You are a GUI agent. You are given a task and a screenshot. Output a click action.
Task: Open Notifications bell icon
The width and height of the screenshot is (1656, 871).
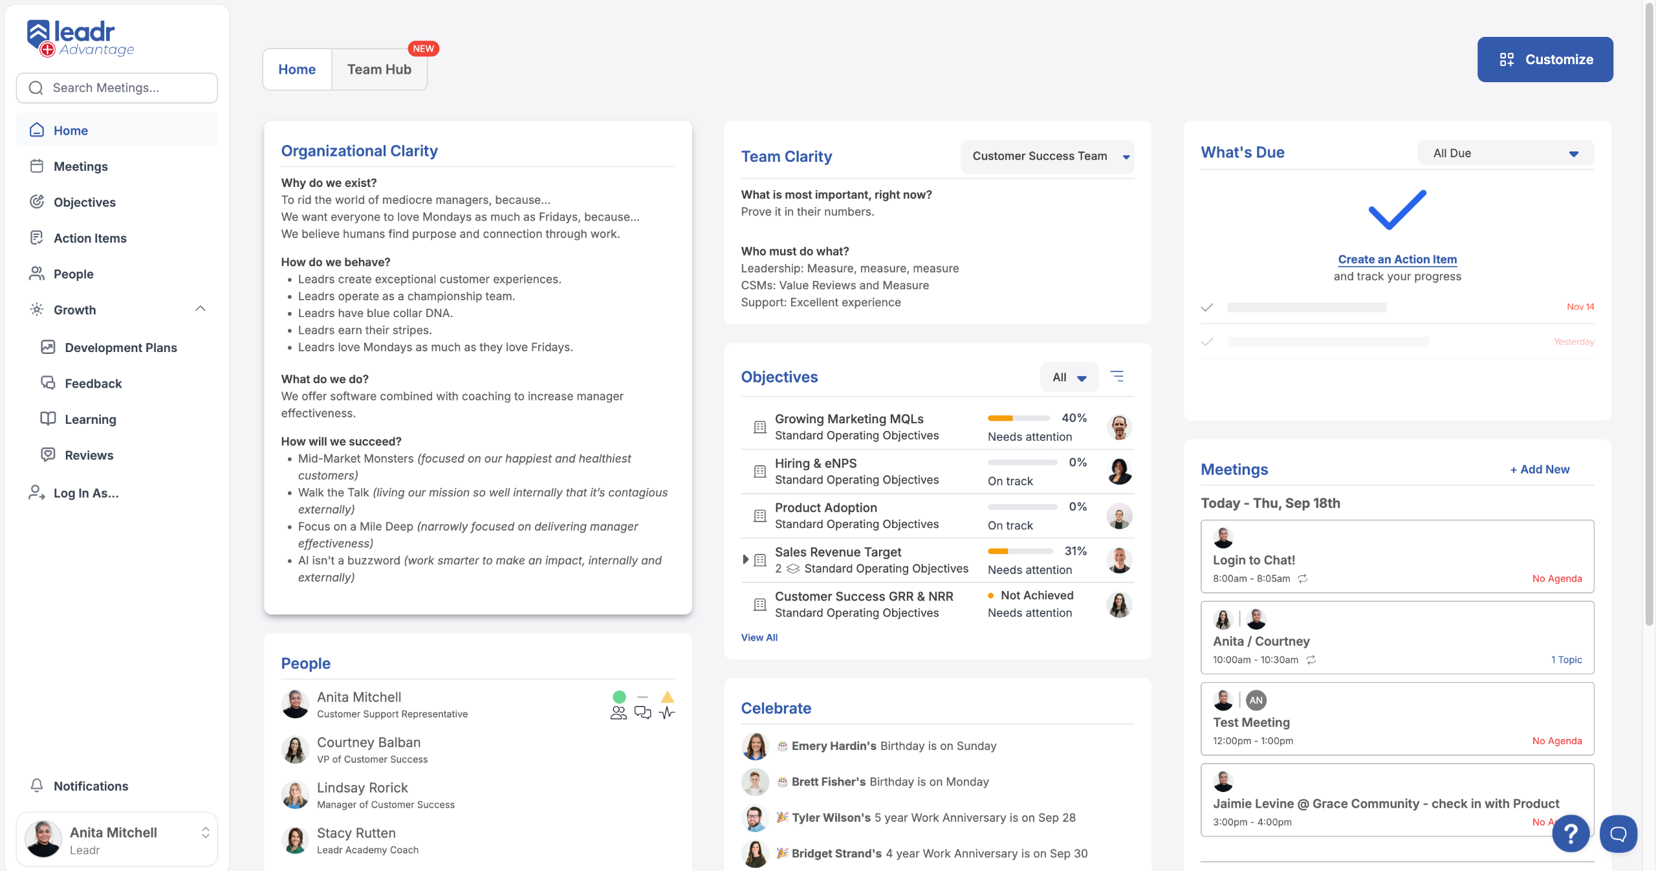pyautogui.click(x=37, y=786)
